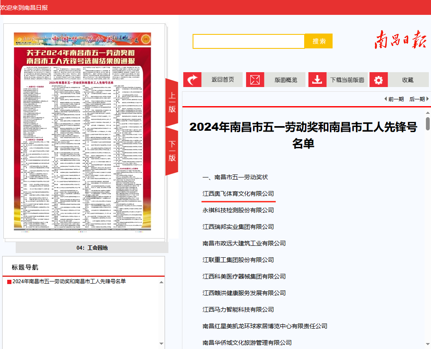Open the previous issue via 前一期

[x=394, y=99]
